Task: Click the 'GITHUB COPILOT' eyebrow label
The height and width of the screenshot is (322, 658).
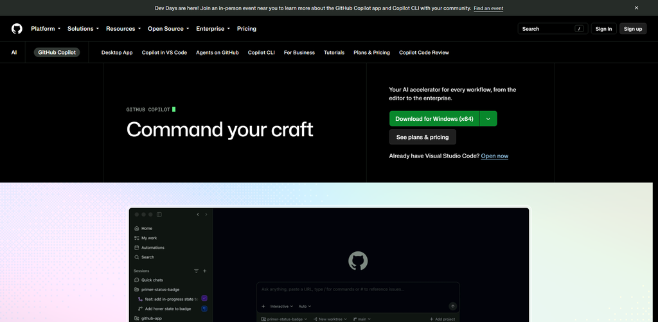Action: click(x=148, y=109)
